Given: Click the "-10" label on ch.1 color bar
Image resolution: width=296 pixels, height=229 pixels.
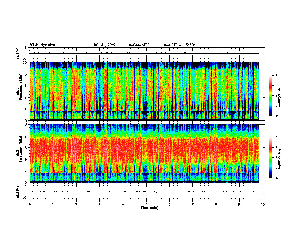Looking at the screenshot, I should coord(276,116).
